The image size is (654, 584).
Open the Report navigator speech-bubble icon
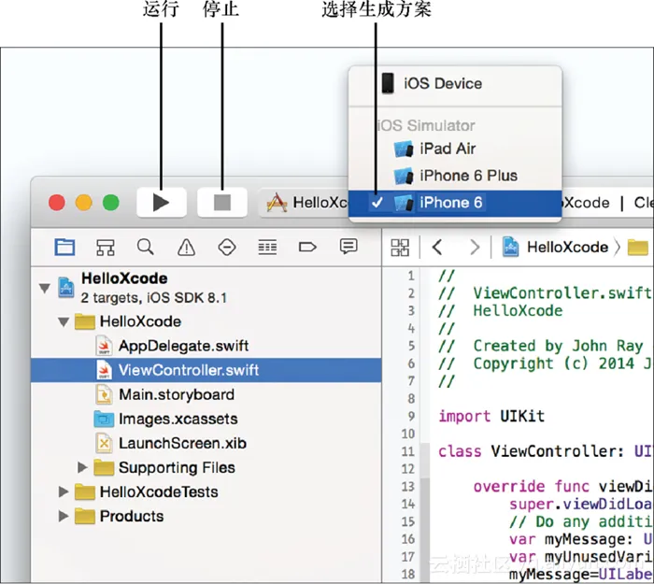348,247
